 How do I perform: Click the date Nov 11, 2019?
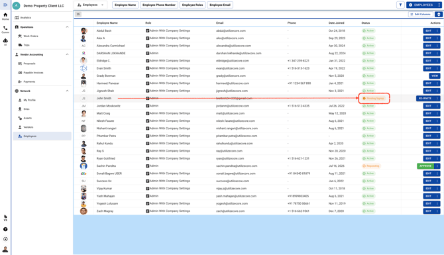(x=337, y=203)
